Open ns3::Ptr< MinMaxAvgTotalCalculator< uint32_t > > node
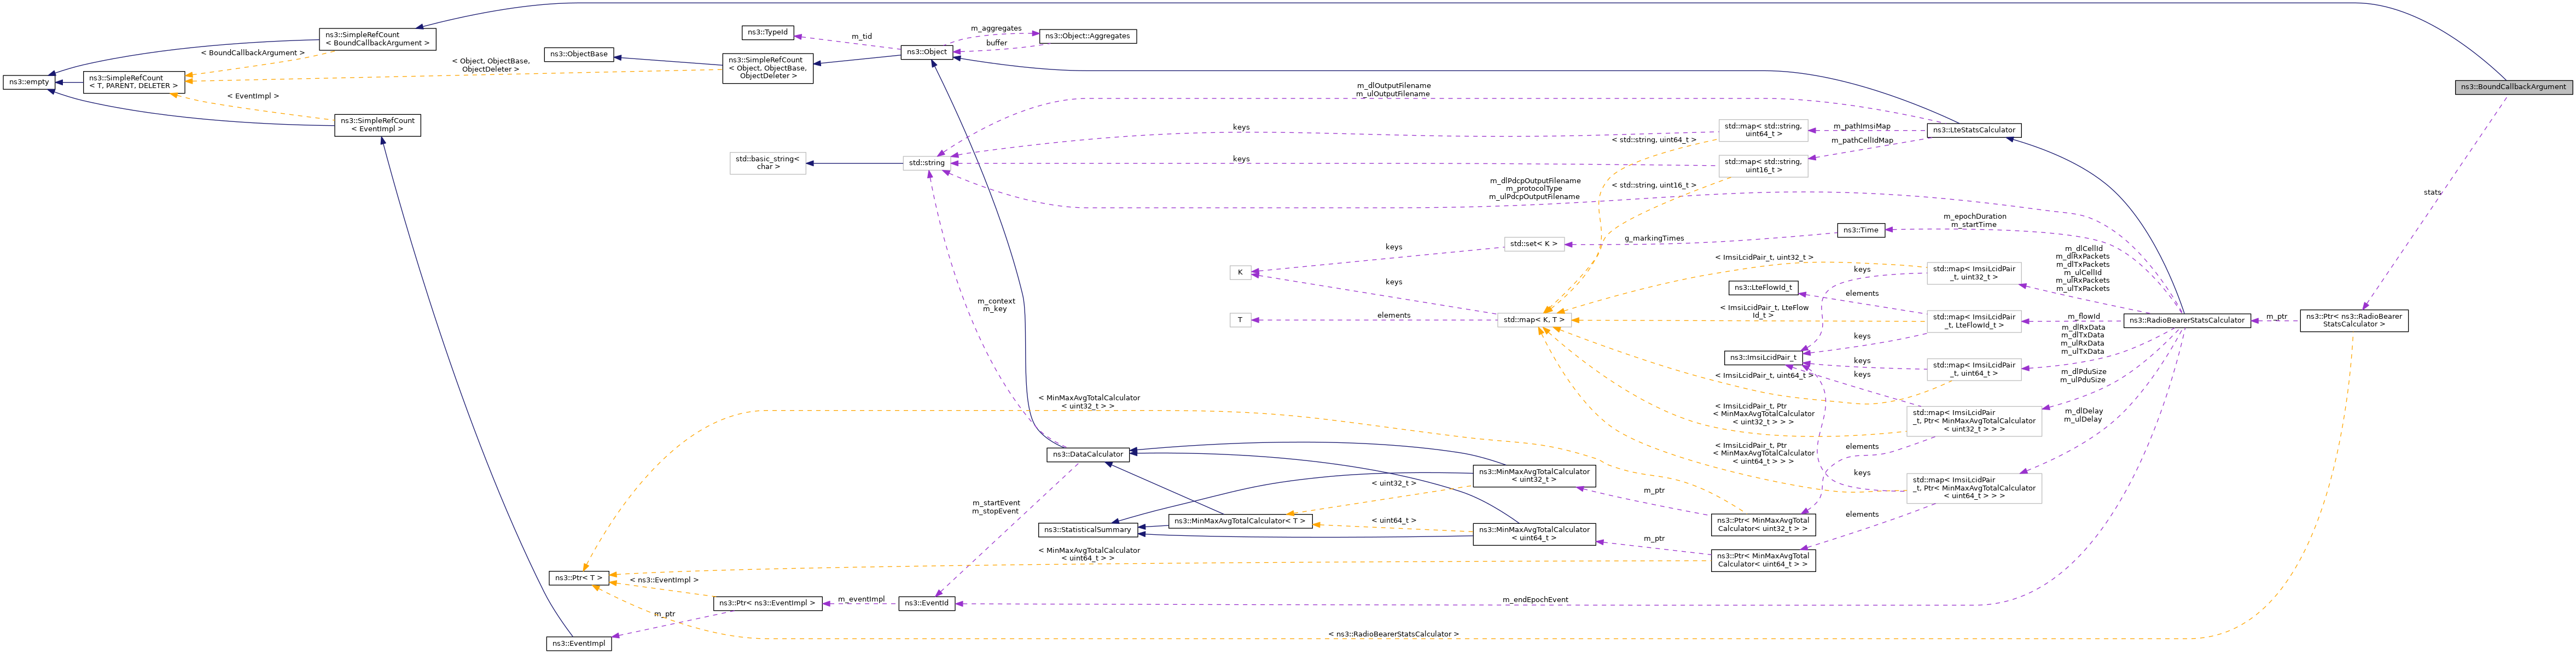The image size is (2576, 654). pos(1763,525)
